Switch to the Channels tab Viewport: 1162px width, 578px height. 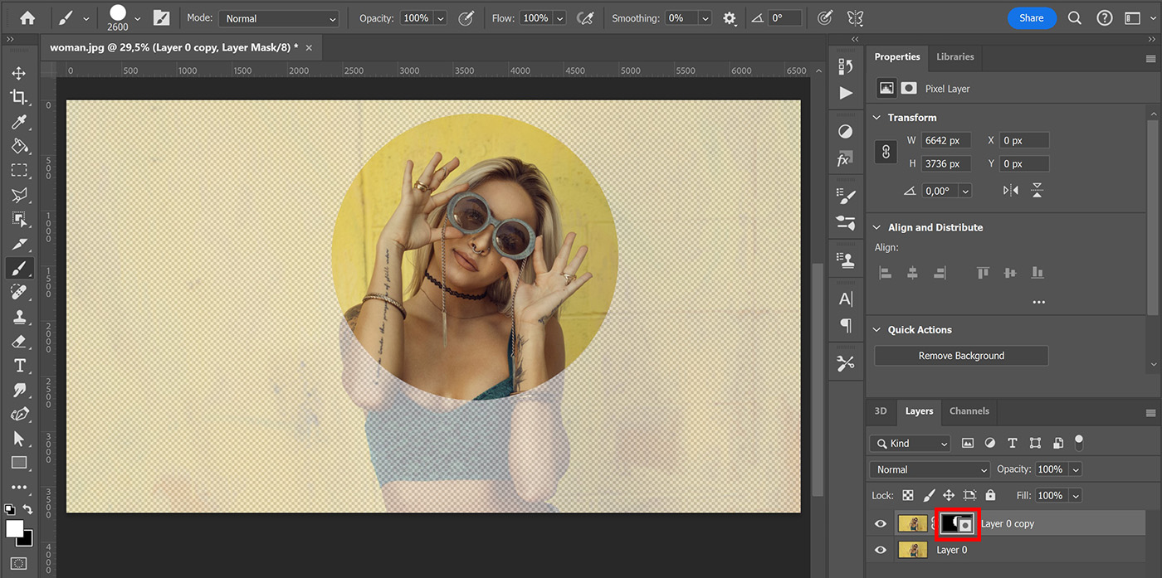pos(969,410)
